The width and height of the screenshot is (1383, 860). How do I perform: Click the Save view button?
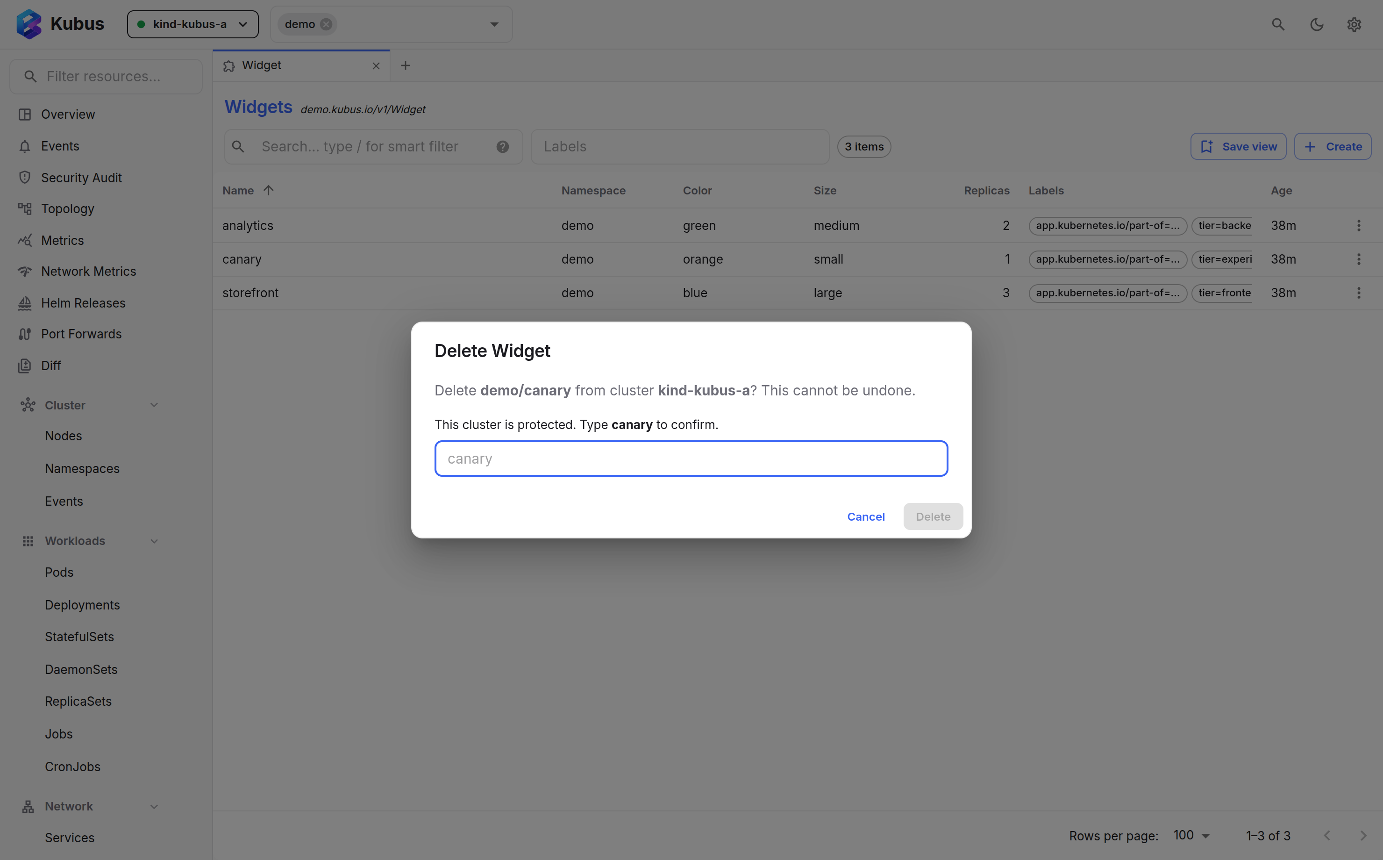pos(1239,147)
